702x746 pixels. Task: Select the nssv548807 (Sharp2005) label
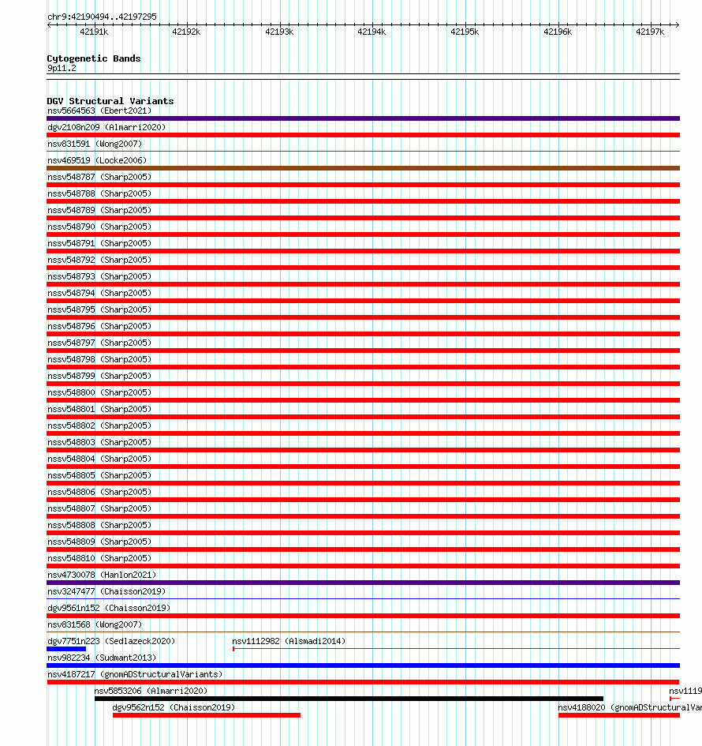click(99, 508)
